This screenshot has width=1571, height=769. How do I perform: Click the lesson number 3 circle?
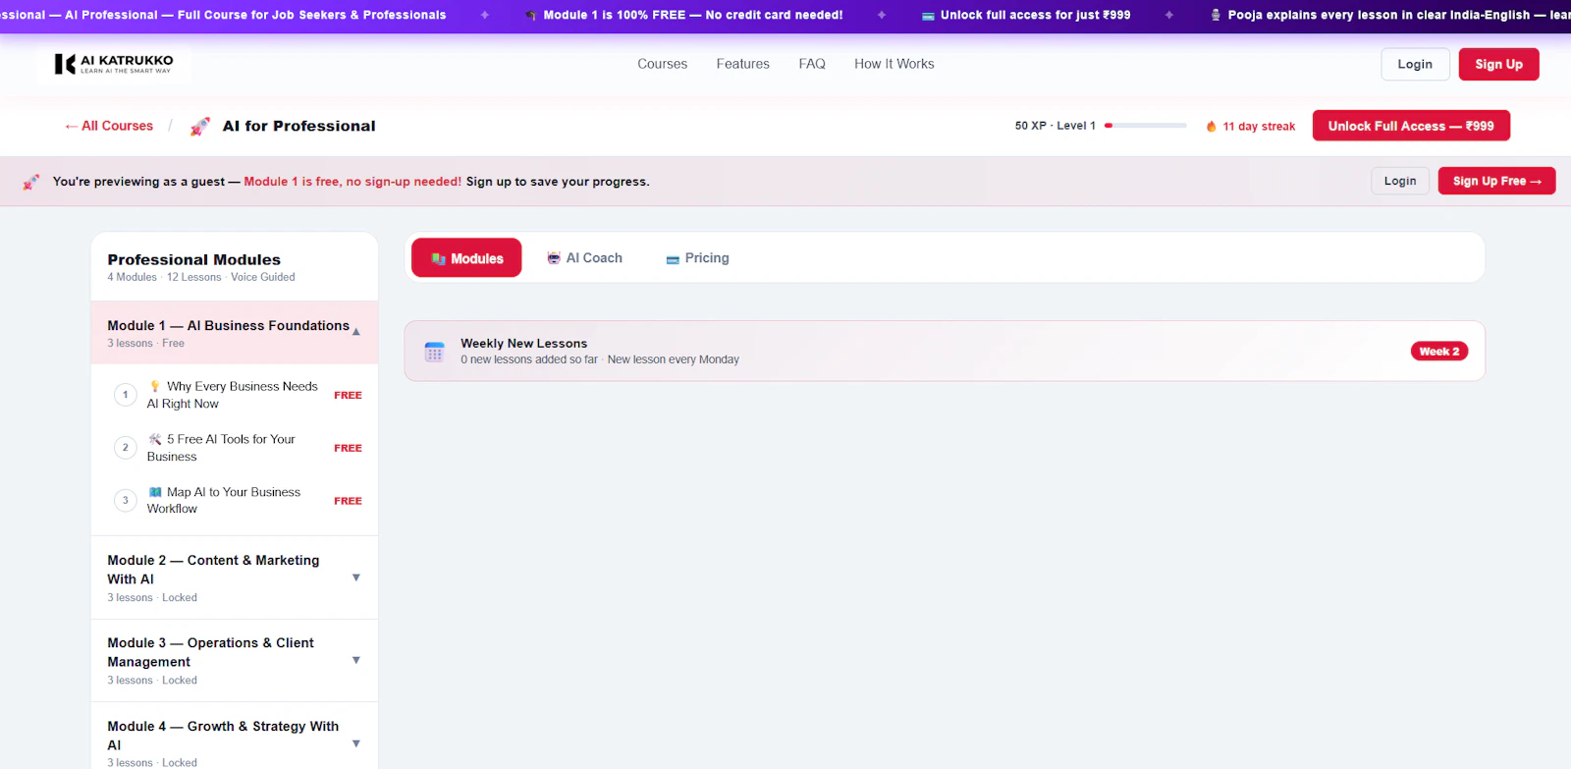coord(125,501)
